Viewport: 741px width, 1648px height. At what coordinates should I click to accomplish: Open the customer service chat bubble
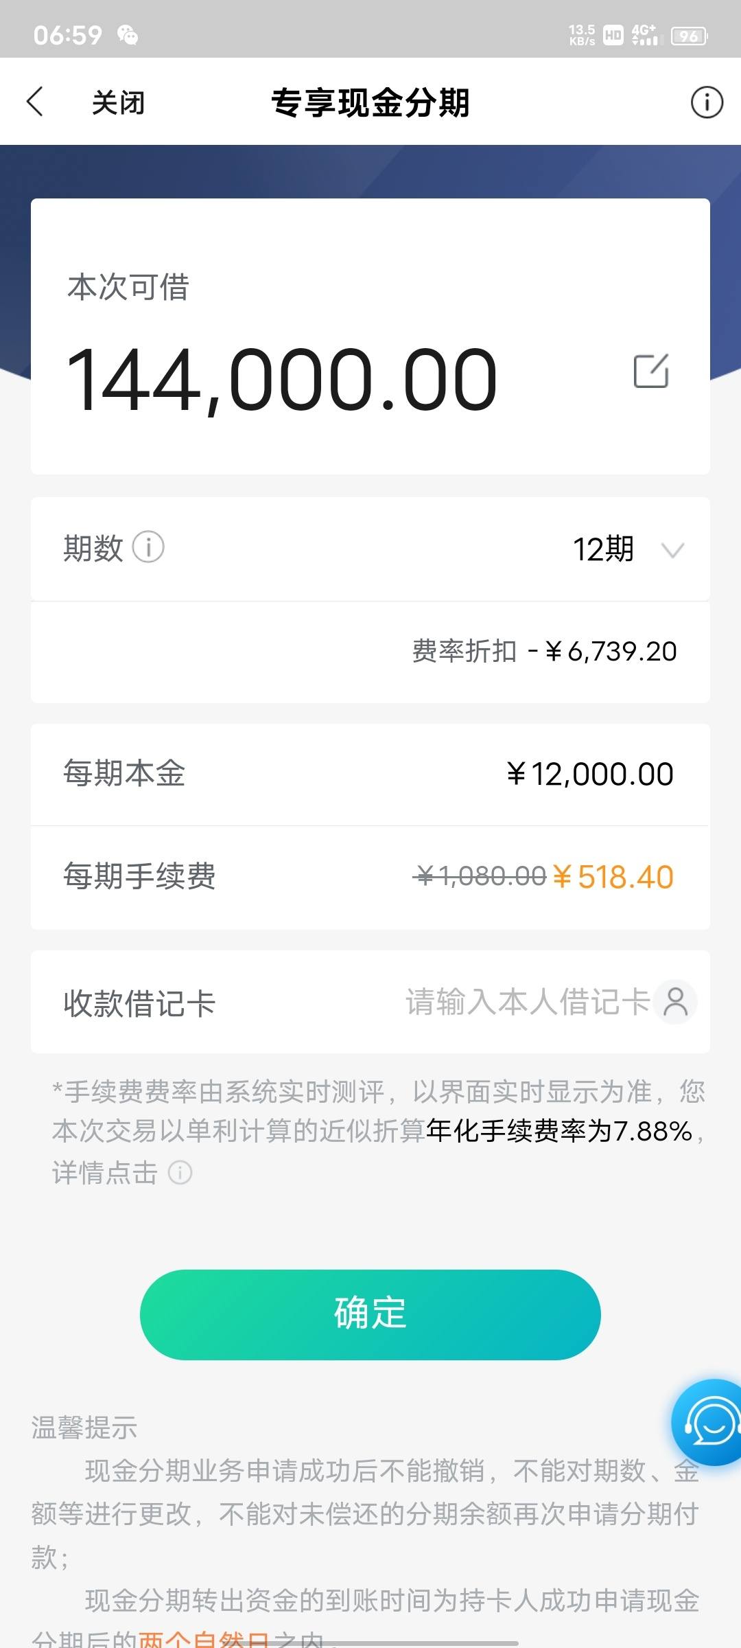pyautogui.click(x=707, y=1422)
